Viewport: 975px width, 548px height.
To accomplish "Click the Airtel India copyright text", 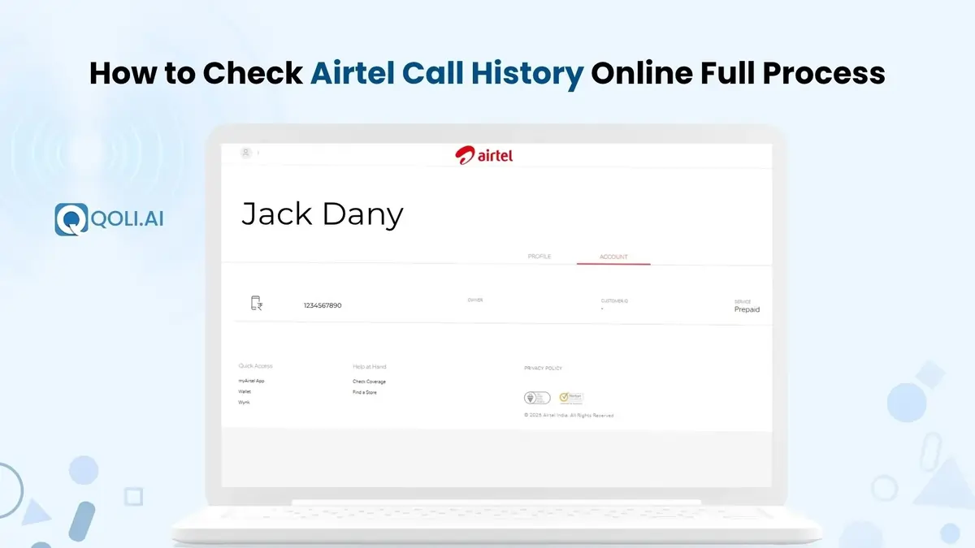I will pos(569,415).
